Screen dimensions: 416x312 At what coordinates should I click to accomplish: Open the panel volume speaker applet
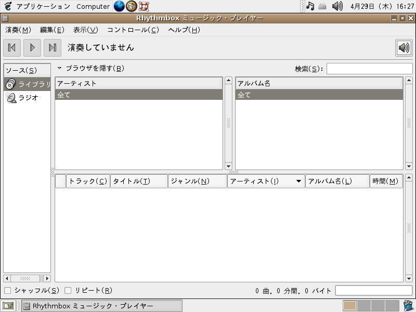[x=337, y=6]
